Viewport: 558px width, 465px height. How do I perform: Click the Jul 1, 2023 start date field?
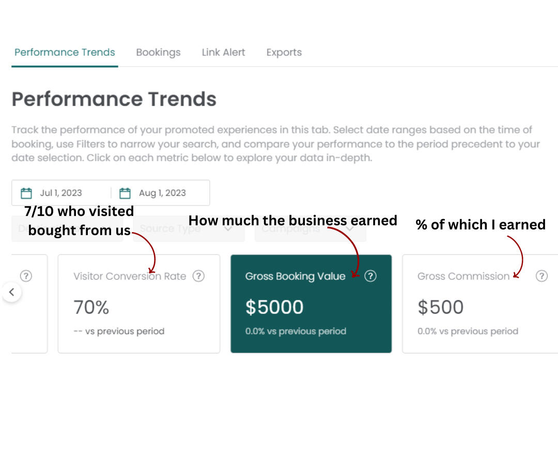61,193
